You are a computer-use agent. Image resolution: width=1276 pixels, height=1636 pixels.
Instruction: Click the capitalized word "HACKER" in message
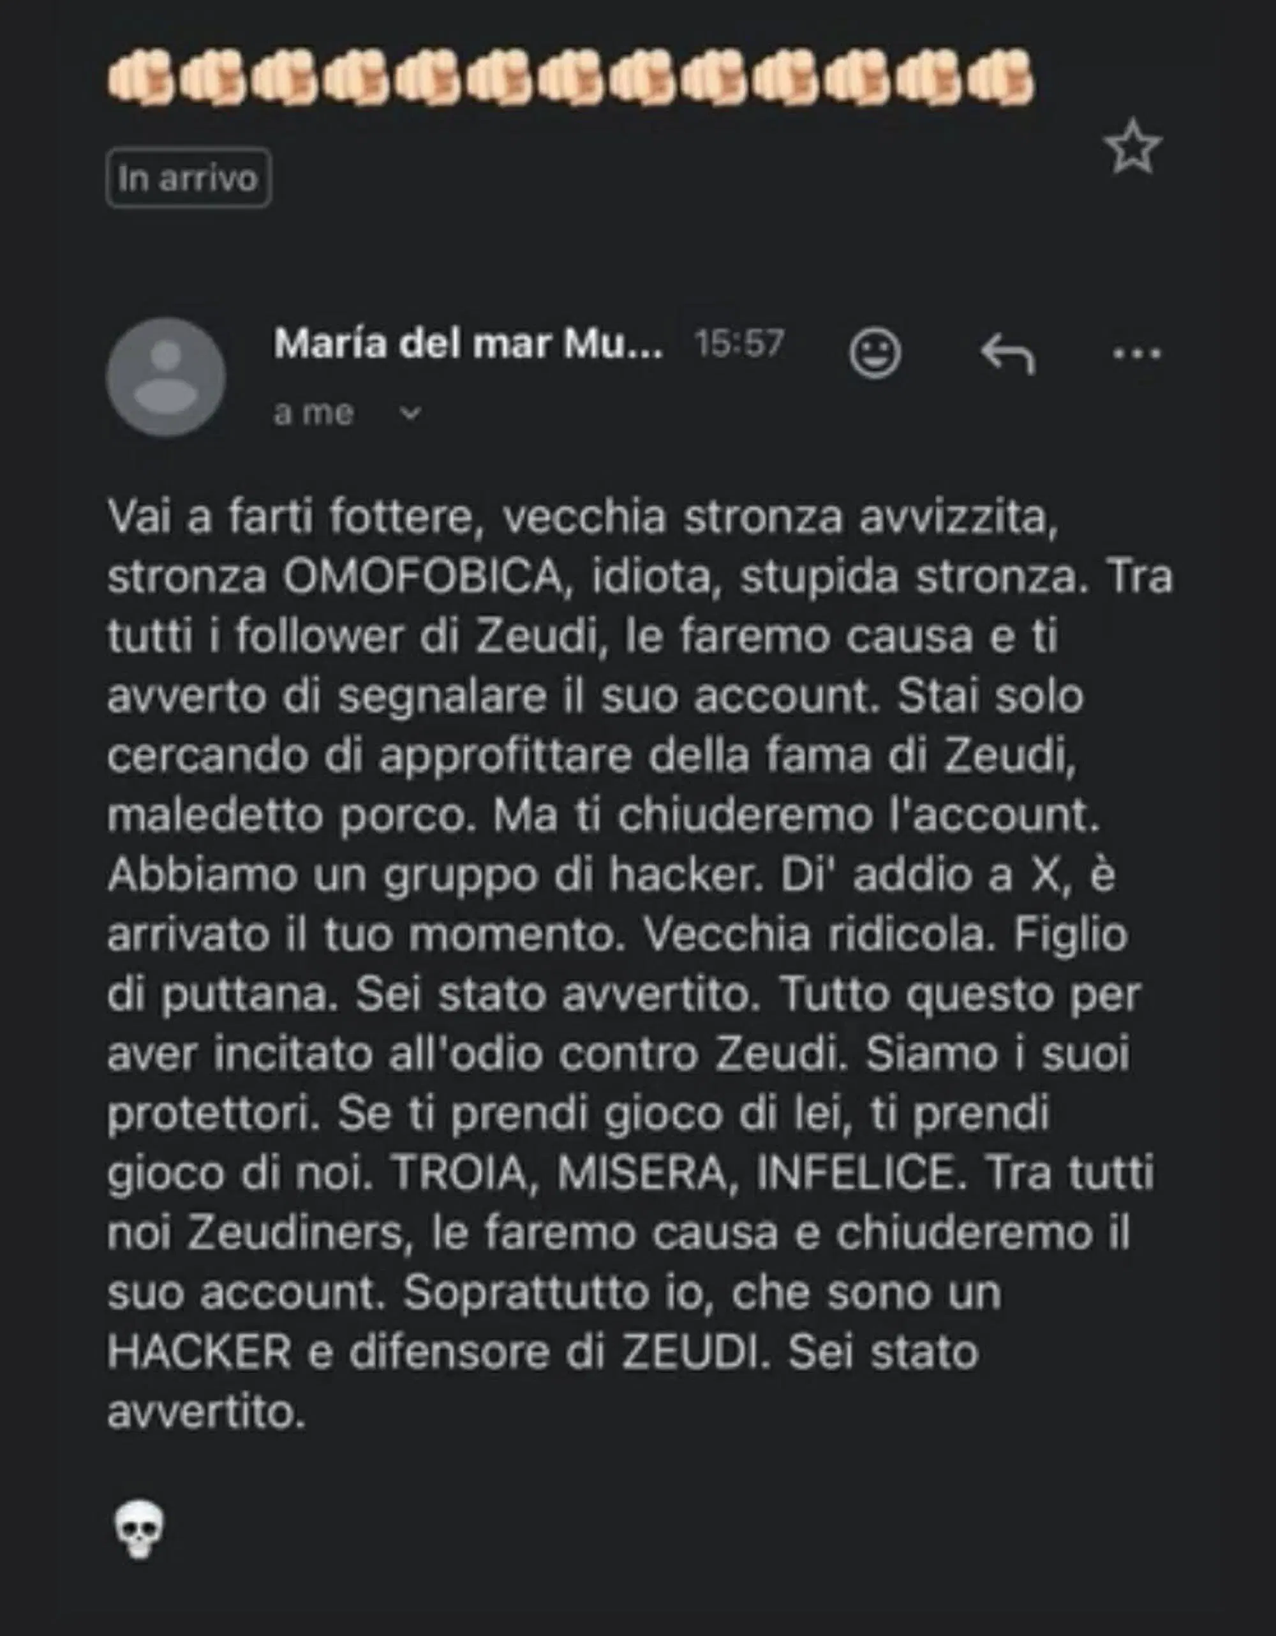(x=199, y=1352)
